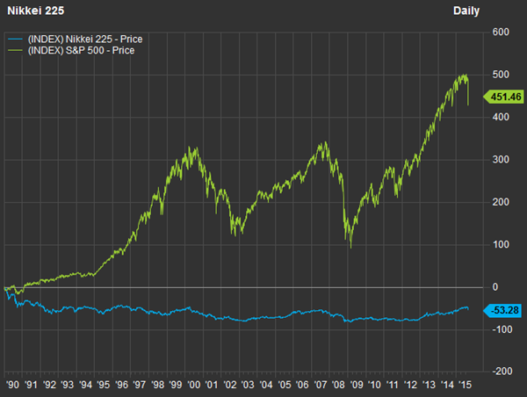Click the '09 year label

(357, 385)
